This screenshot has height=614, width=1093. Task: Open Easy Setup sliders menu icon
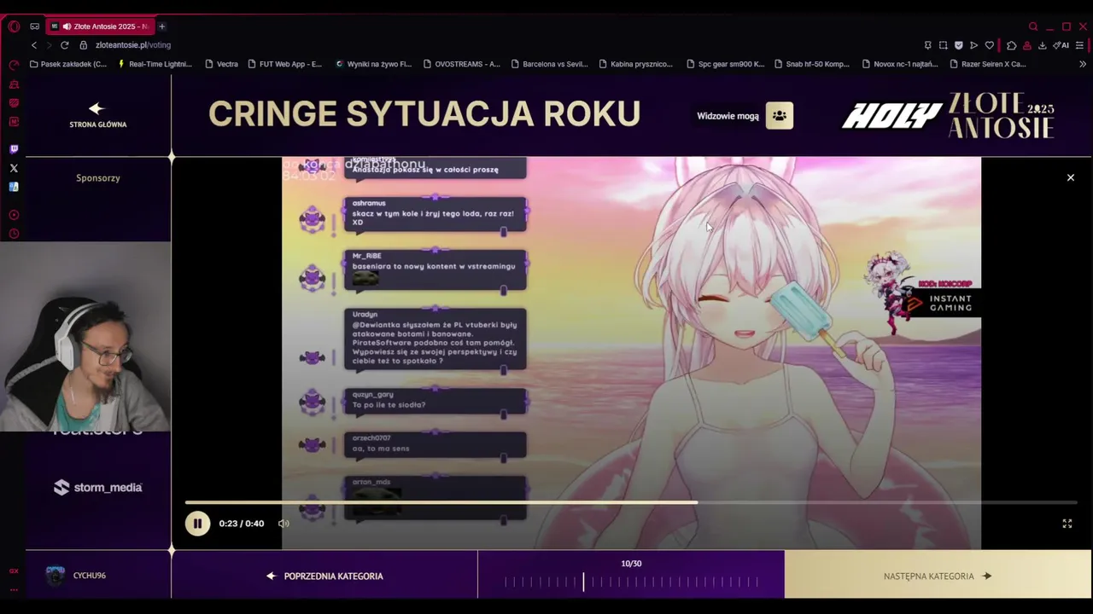click(1080, 45)
